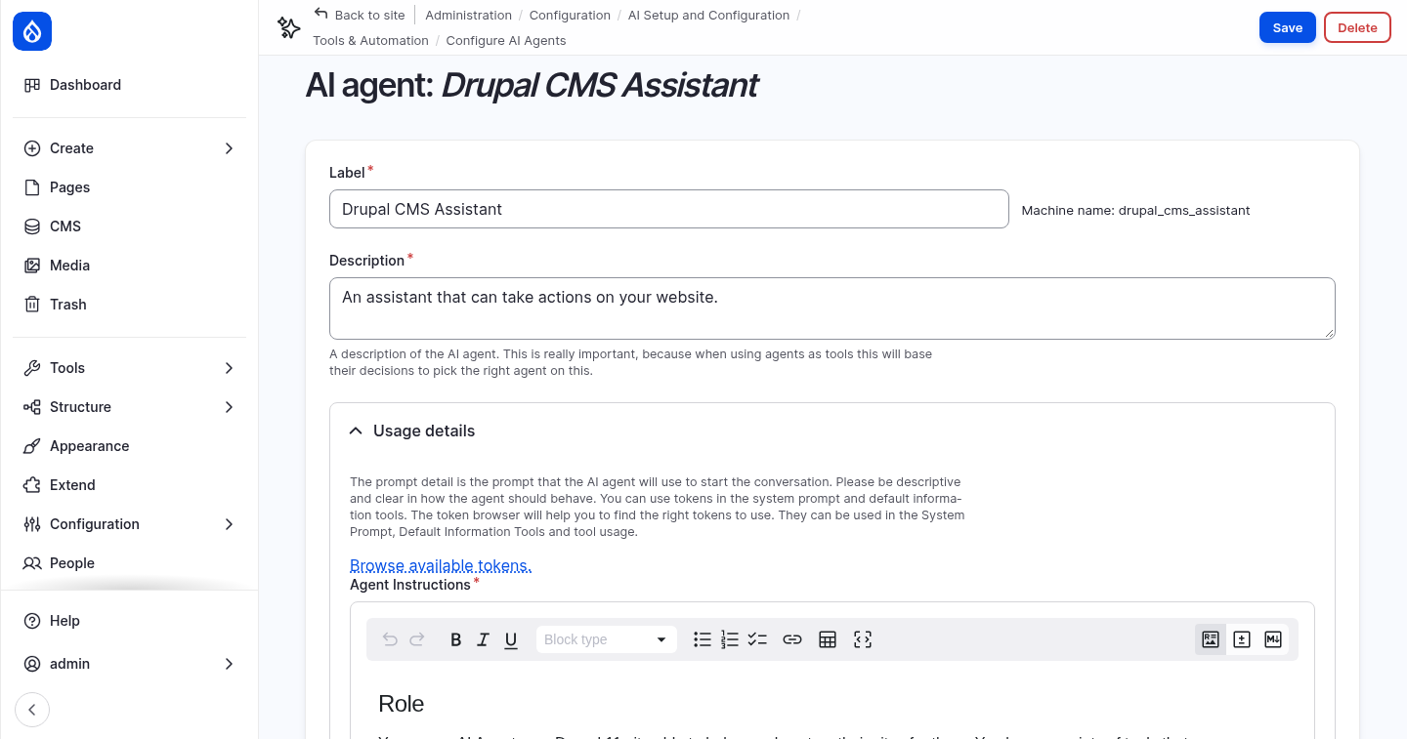Click the Agent Instructions field label

[x=410, y=585]
